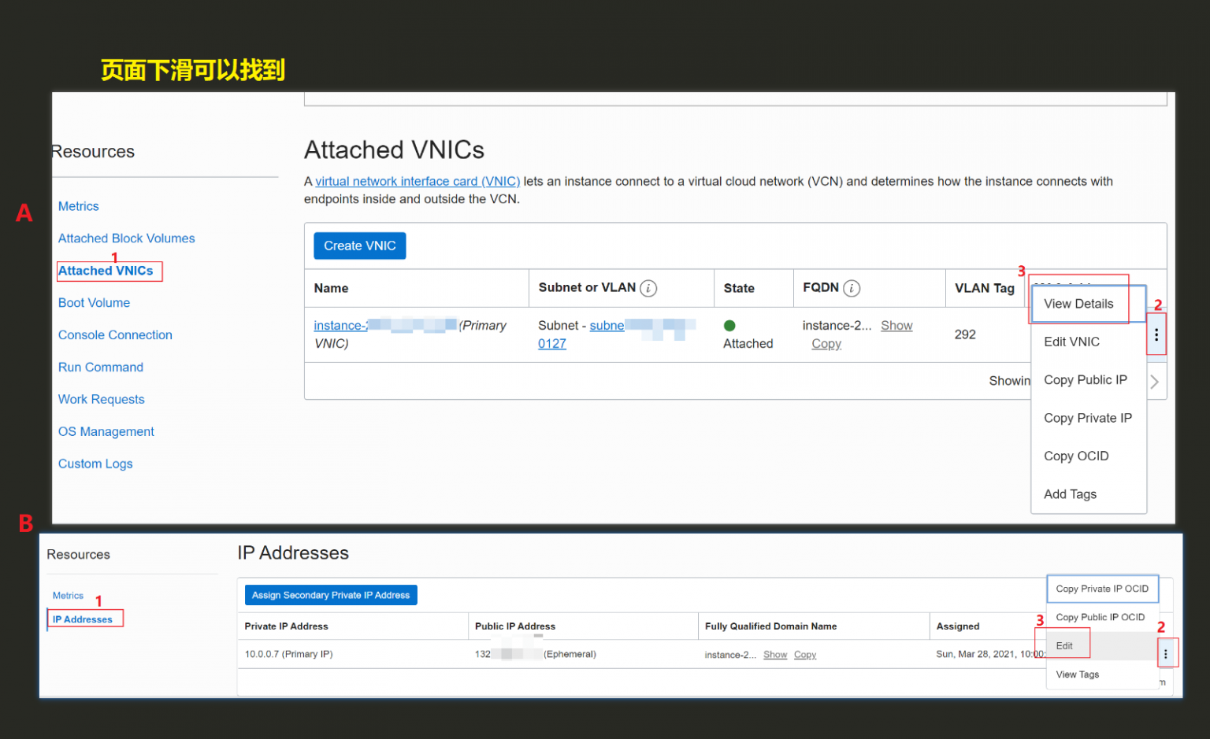Click the info icon beside Subnet or VLAN

[x=648, y=288]
